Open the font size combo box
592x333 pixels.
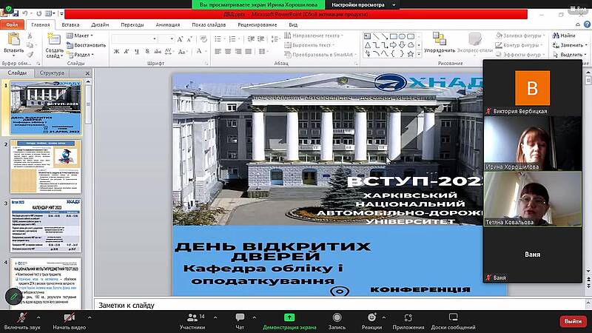pos(166,39)
